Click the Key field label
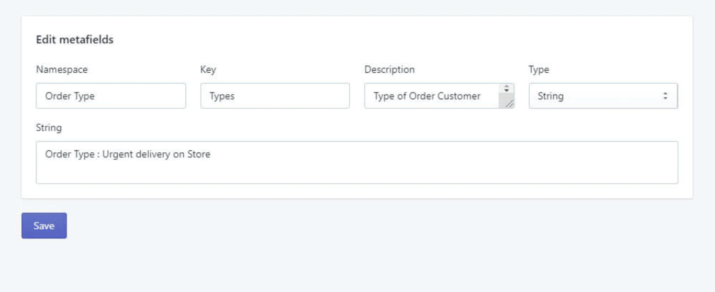This screenshot has height=292, width=715. point(208,70)
